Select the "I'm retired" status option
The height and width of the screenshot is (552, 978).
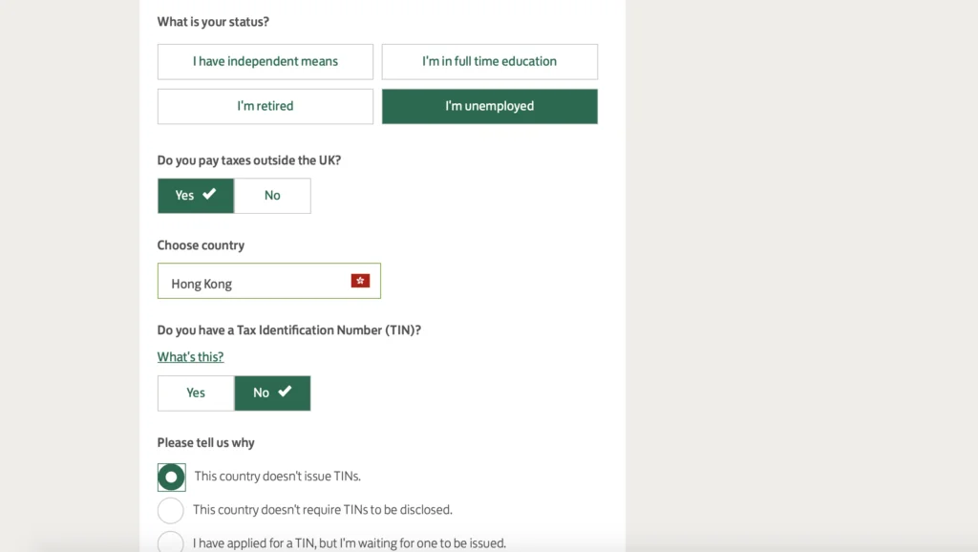point(266,106)
